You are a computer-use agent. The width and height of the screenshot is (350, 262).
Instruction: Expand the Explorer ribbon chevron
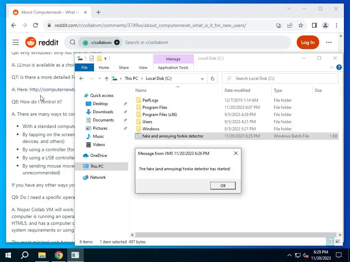[332, 67]
